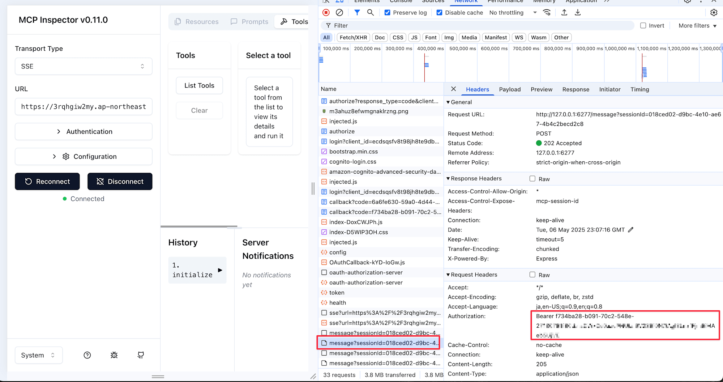This screenshot has width=723, height=382.
Task: Open help icon in MCP Inspector
Action: pyautogui.click(x=87, y=355)
